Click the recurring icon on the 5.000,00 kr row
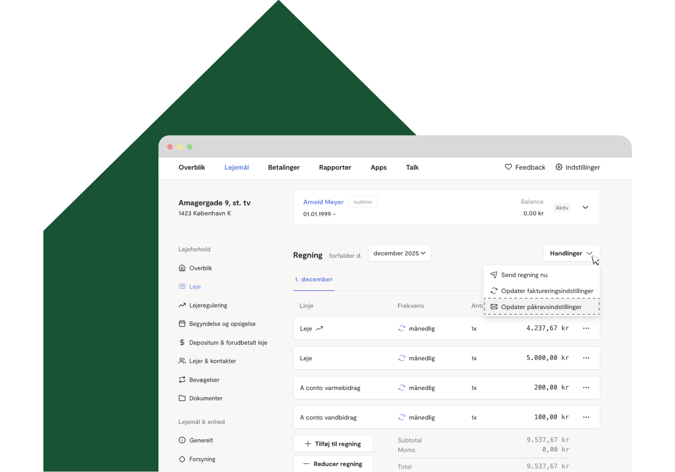Screen dimensions: 675x472 point(401,358)
